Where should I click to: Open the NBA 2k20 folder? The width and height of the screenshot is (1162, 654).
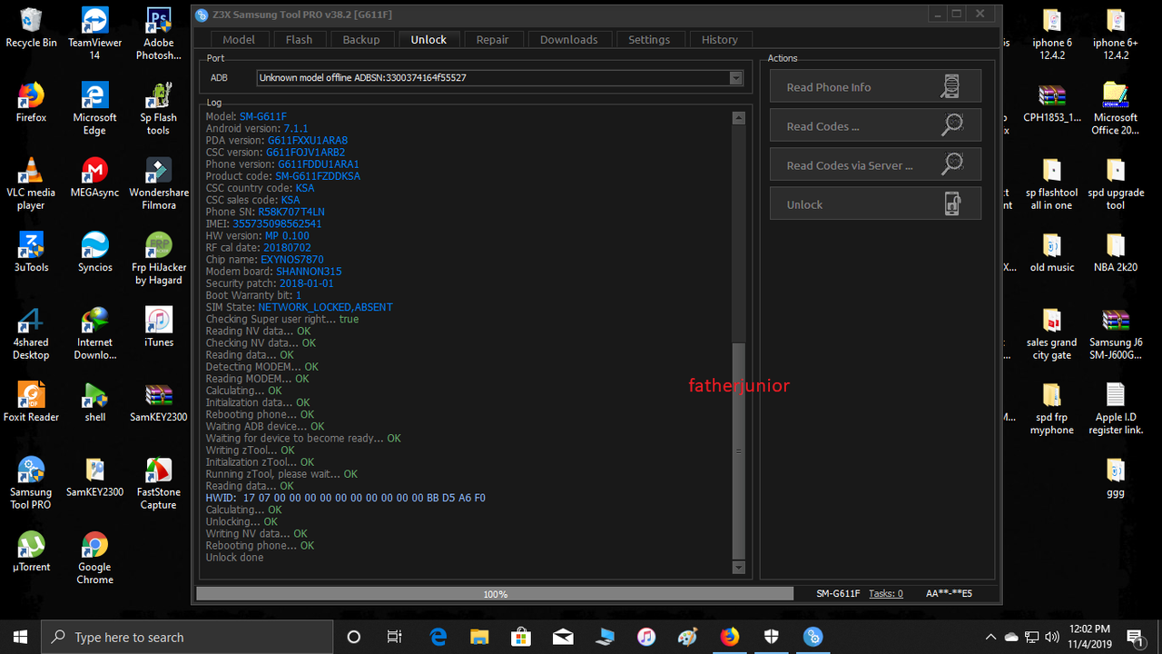1116,253
